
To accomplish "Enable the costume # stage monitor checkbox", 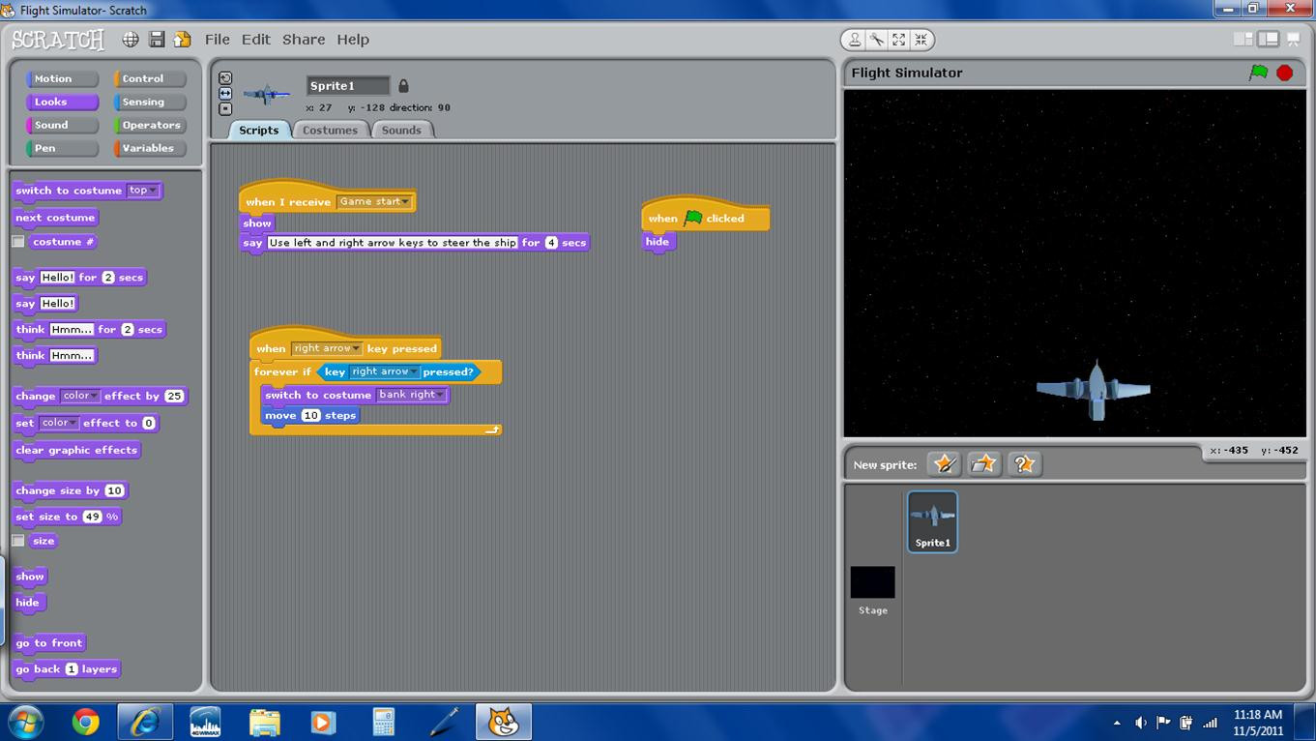I will 18,242.
